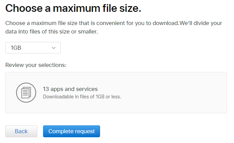Click the '13 apps and services' text
234x143 pixels.
click(70, 89)
